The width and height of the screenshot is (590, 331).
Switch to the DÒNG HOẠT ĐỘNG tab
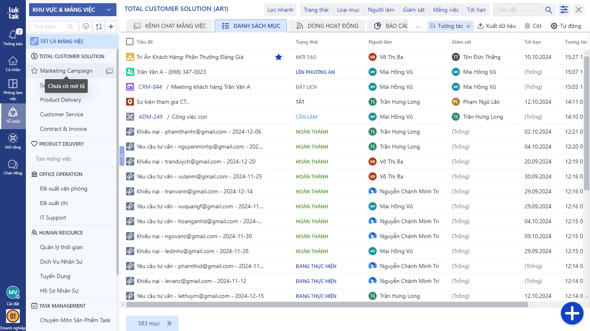click(x=327, y=26)
